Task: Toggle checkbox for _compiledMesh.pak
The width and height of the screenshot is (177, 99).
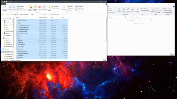Action: [x=17, y=31]
